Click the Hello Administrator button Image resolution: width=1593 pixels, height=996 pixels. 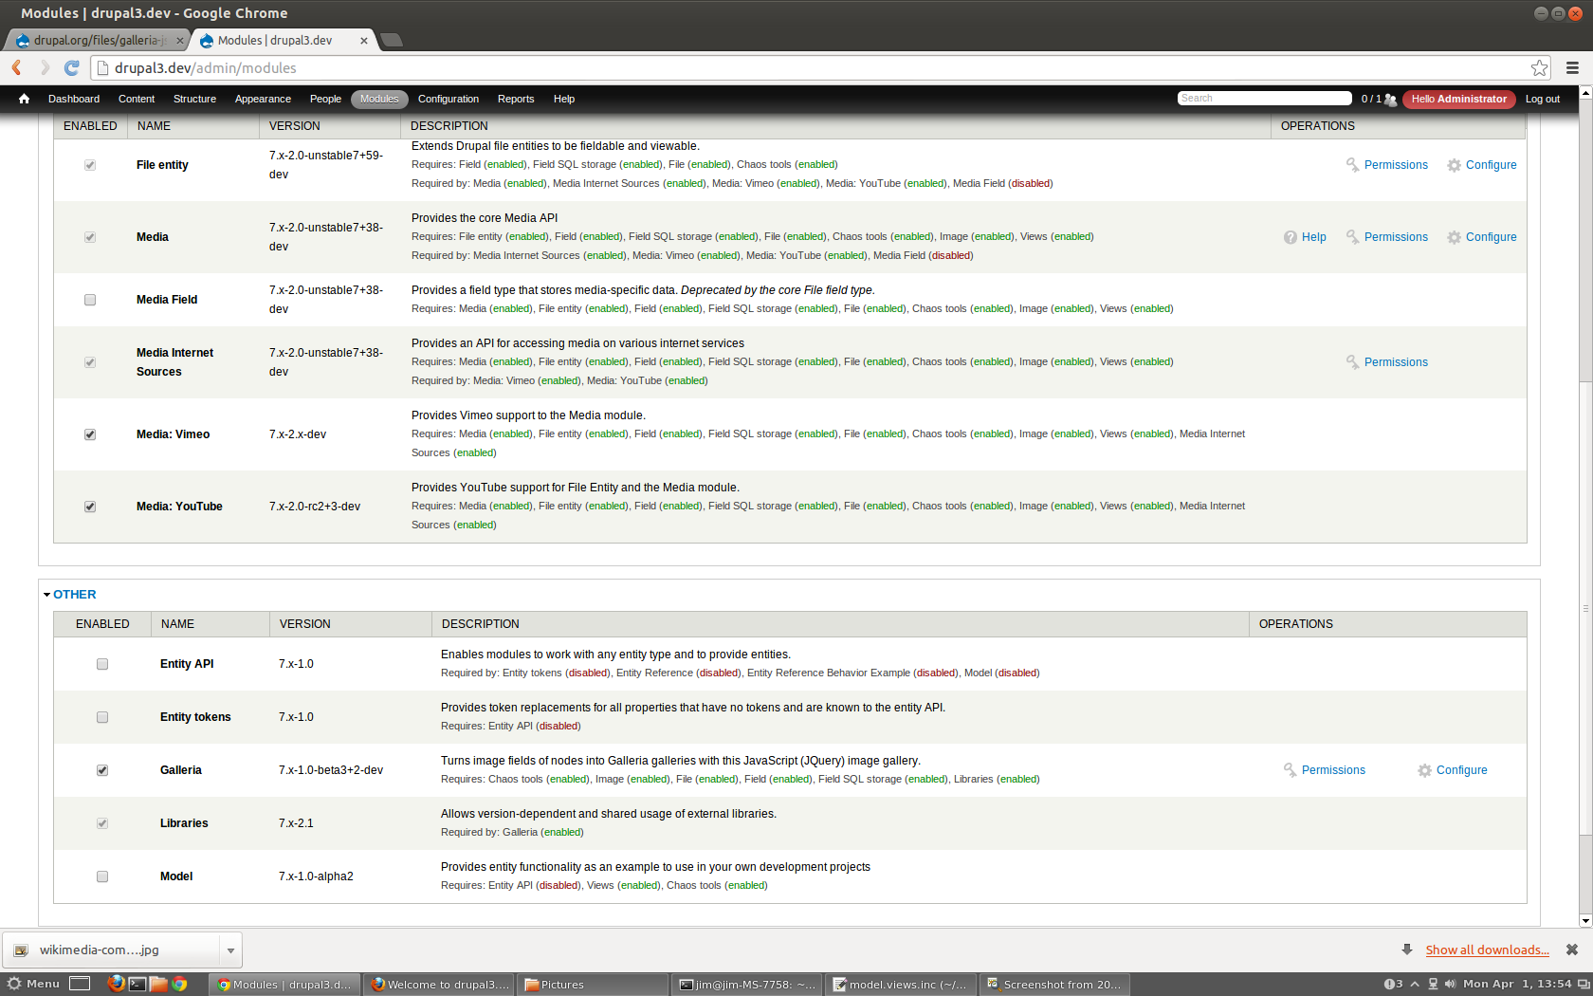click(x=1458, y=99)
